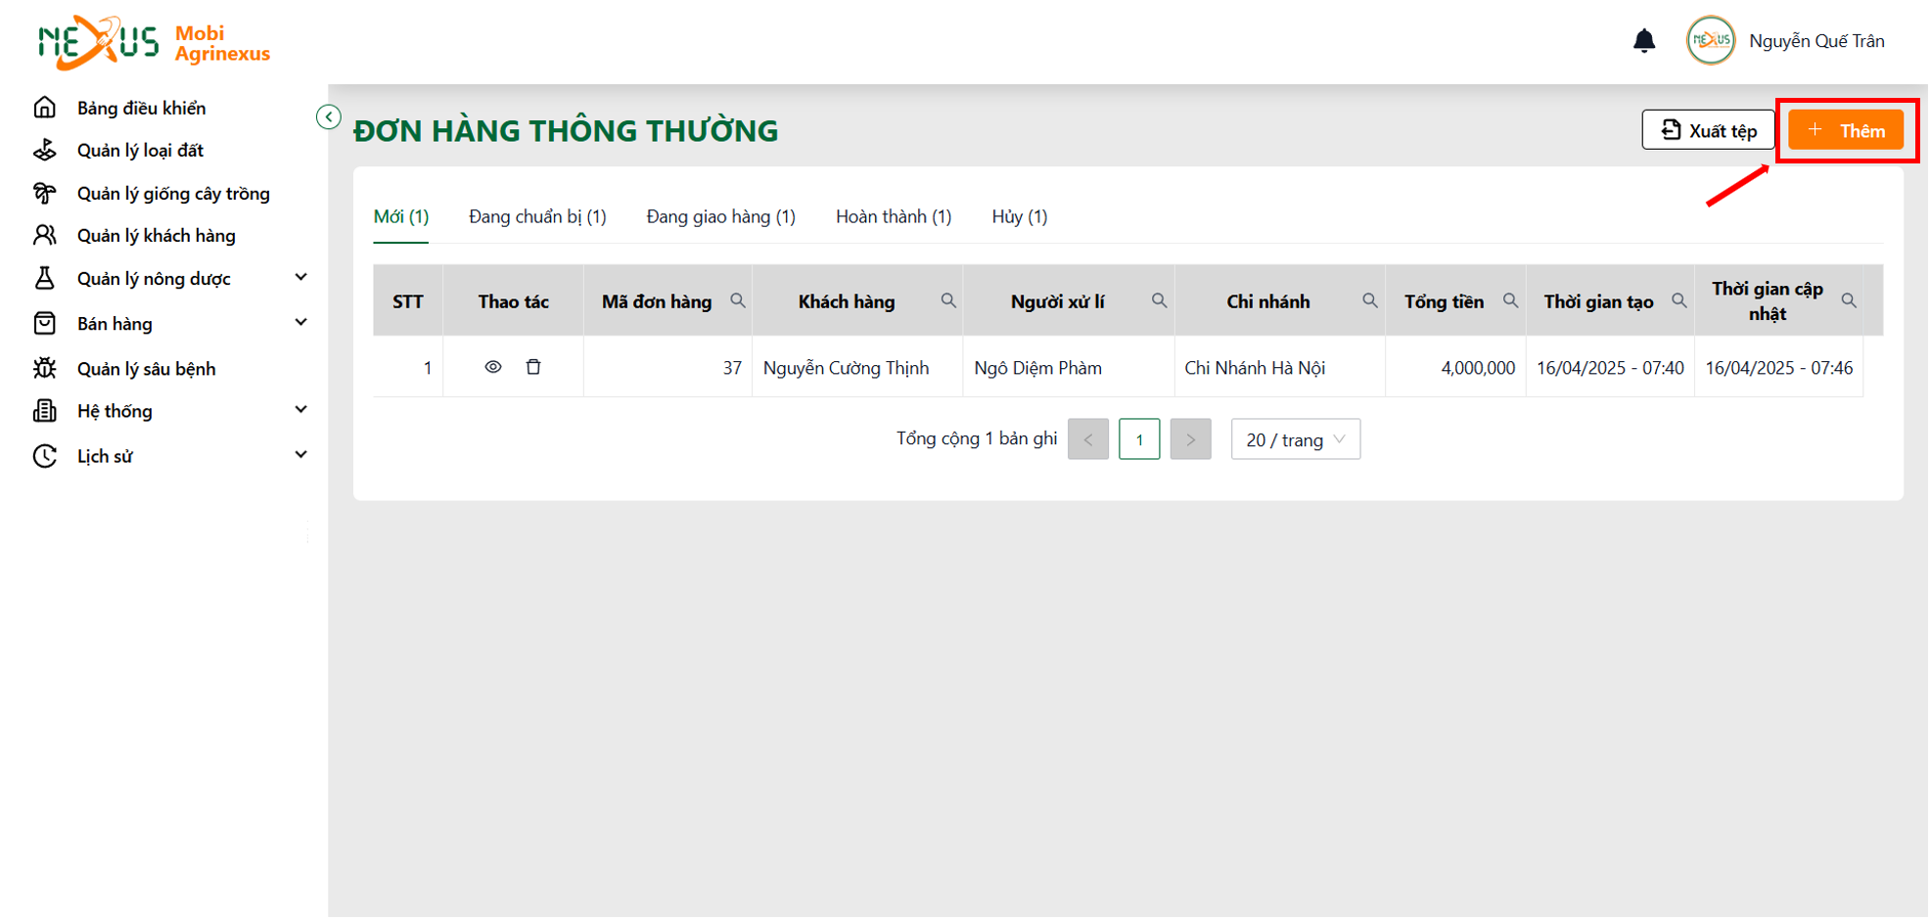Click the Quản lý loại đất icon
1930x919 pixels.
(45, 150)
